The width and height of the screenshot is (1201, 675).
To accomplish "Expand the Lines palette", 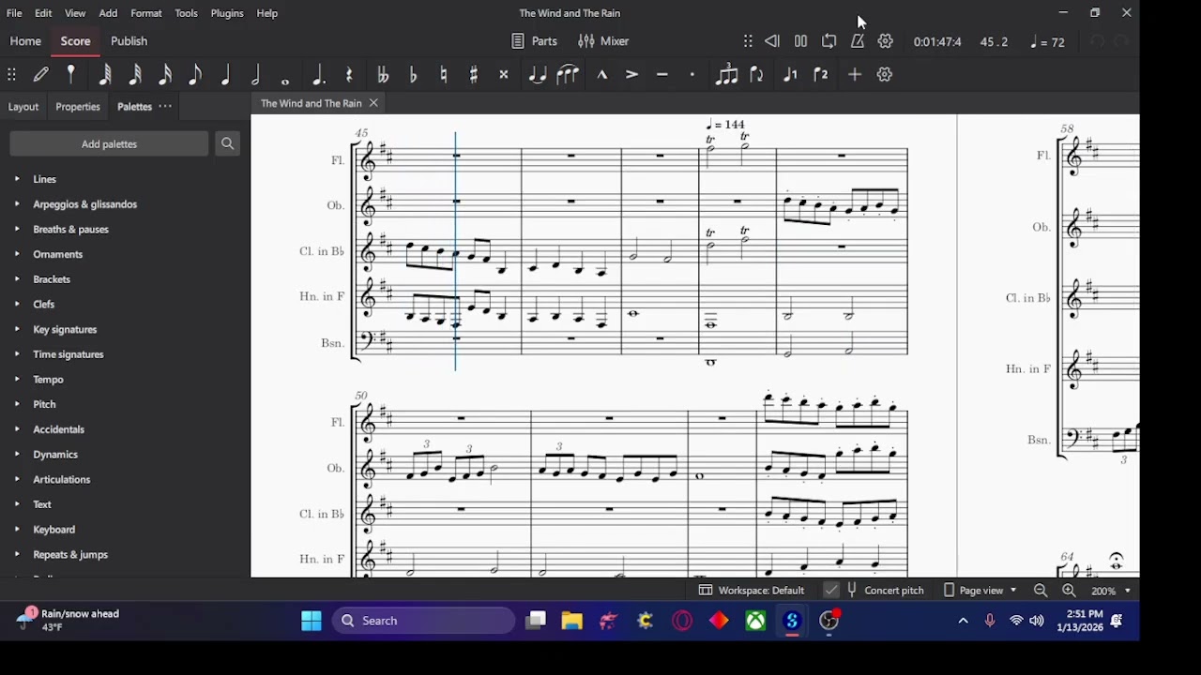I will point(16,179).
